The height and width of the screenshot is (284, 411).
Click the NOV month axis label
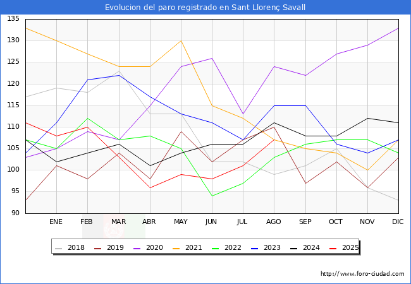point(367,222)
